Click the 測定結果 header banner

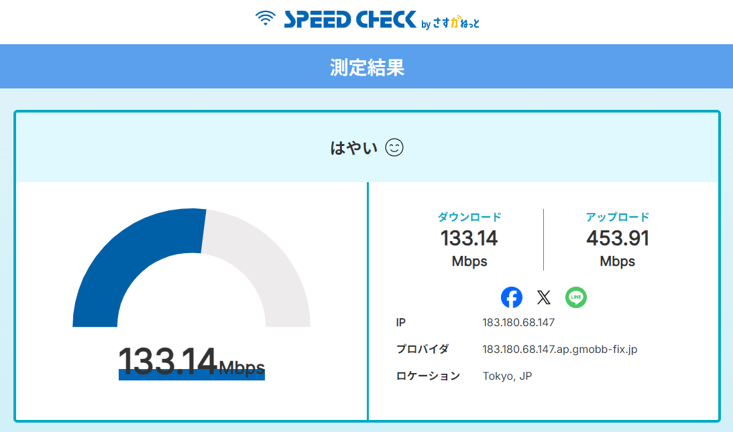tap(366, 67)
